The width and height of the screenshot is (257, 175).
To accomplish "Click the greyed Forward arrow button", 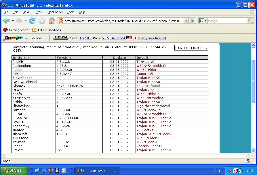I will tap(19, 21).
